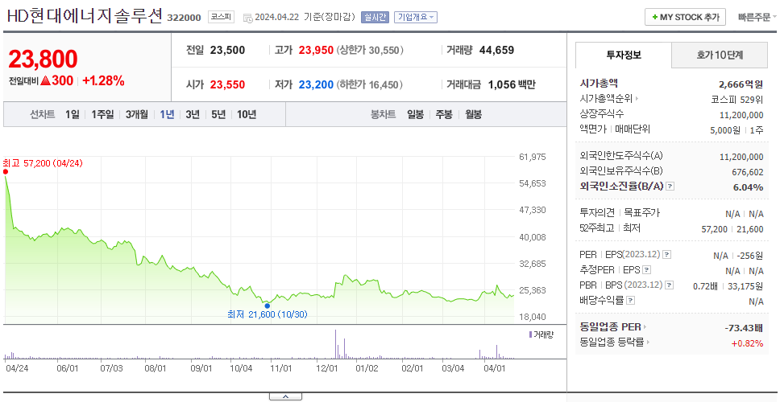Screen dimensions: 780x402
Task: Click the 코스피 529위 rank value
Action: [x=737, y=100]
